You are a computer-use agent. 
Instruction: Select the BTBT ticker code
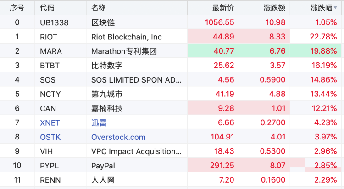click(x=50, y=65)
